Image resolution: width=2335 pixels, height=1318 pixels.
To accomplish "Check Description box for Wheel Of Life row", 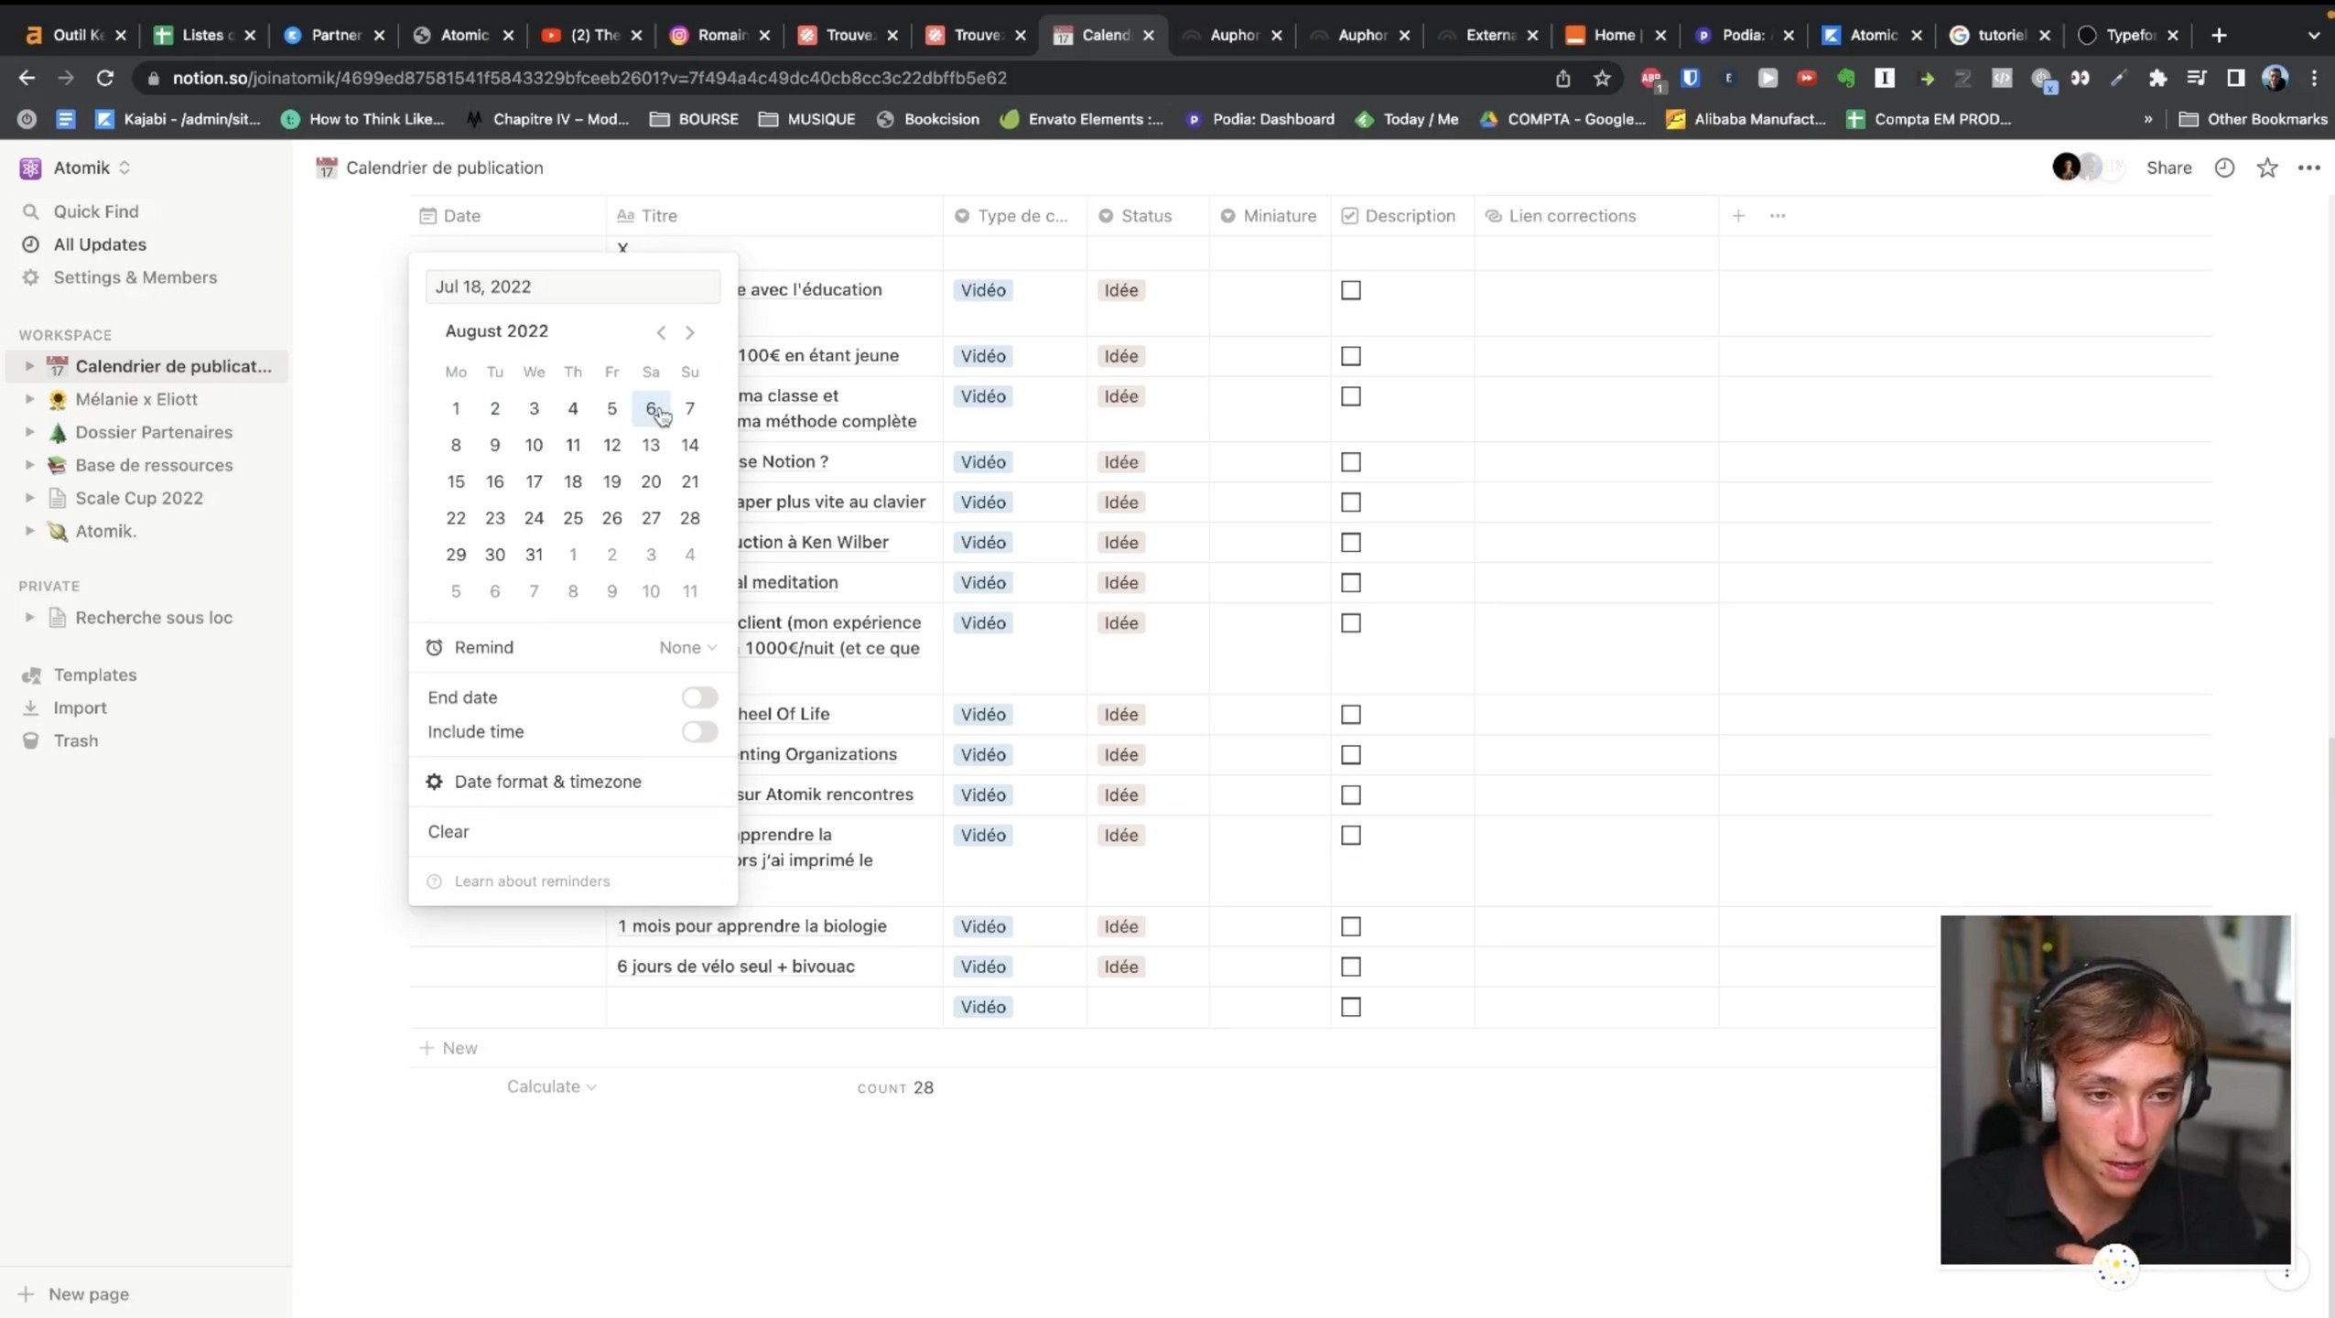I will tap(1351, 714).
